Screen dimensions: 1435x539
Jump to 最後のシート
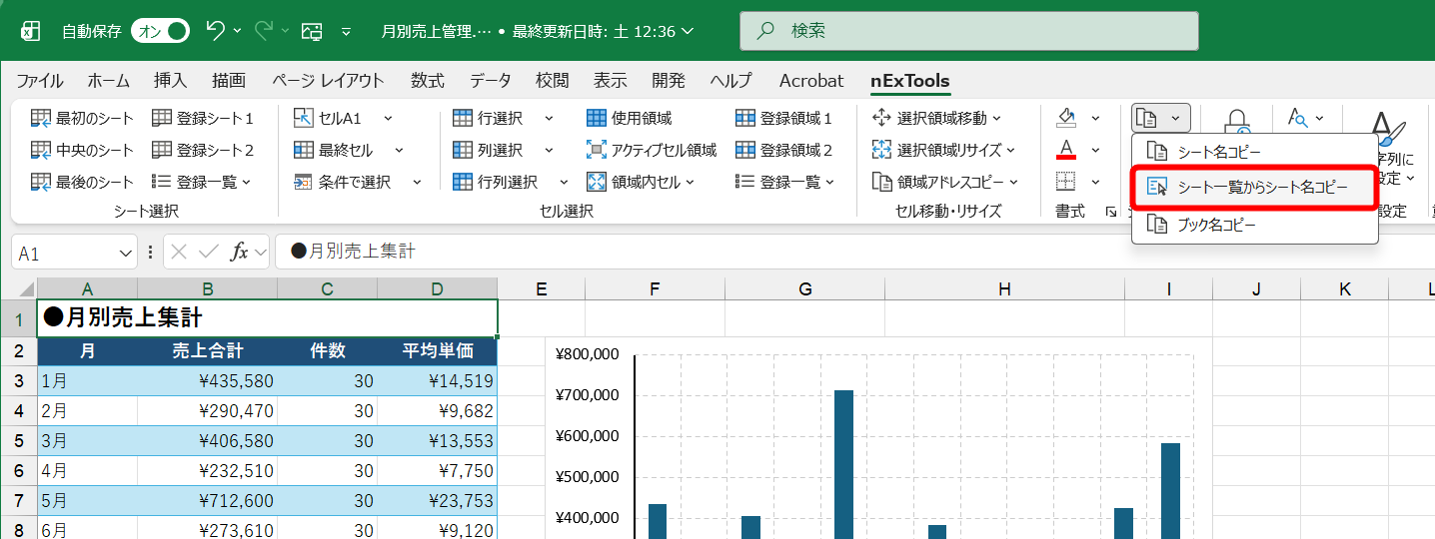click(82, 182)
